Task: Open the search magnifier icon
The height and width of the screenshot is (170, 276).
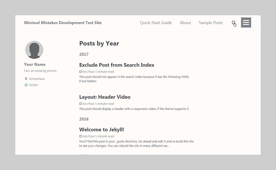Action: (233, 23)
